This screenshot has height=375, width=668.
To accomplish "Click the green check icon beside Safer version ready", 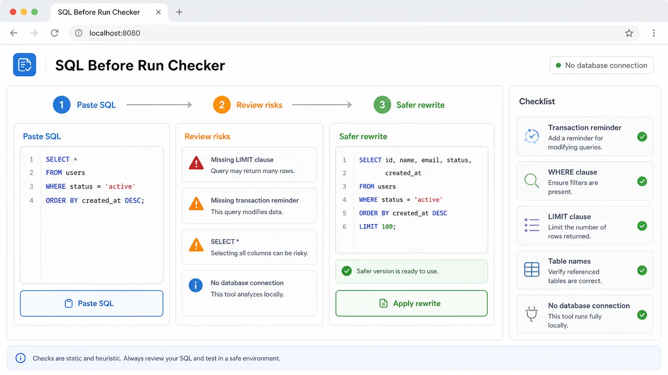I will coord(347,271).
